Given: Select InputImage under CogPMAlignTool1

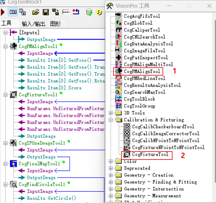Looking at the screenshot, I should coord(40,53).
